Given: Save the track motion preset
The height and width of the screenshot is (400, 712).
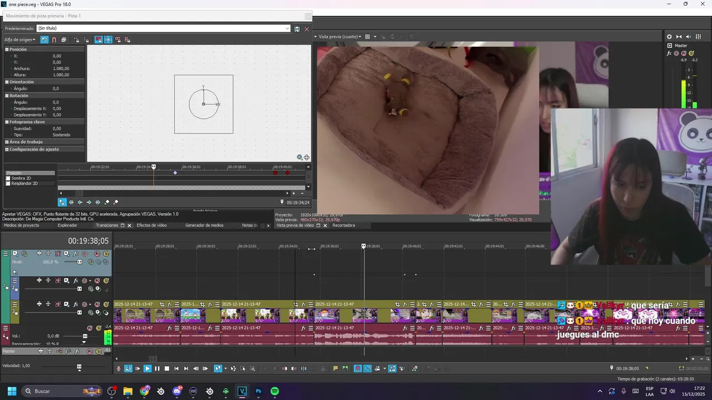Looking at the screenshot, I should pyautogui.click(x=297, y=28).
